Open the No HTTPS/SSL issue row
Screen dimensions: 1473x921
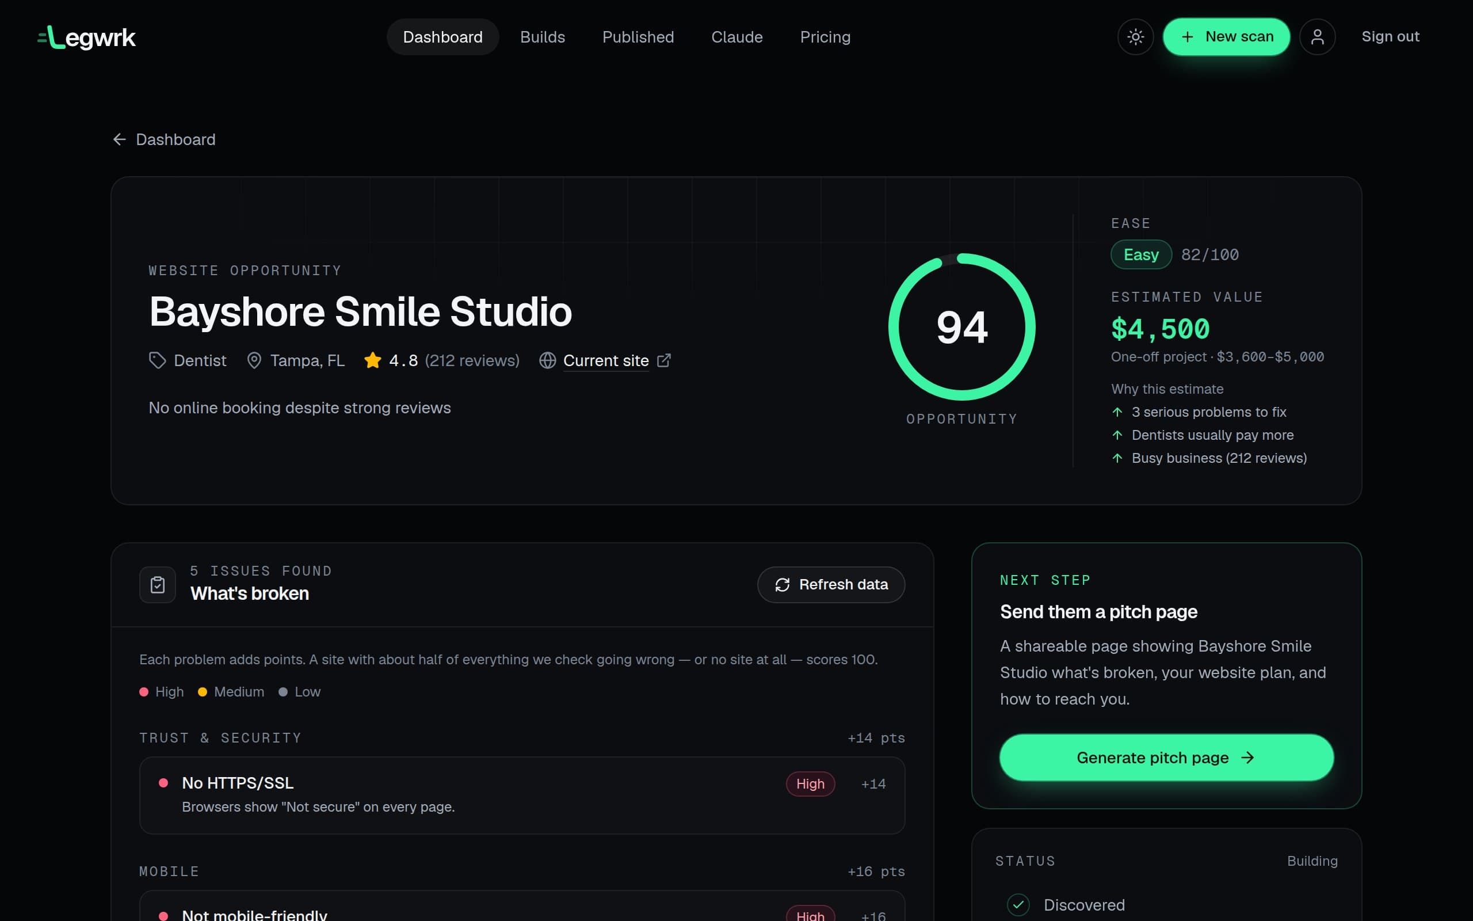(522, 795)
